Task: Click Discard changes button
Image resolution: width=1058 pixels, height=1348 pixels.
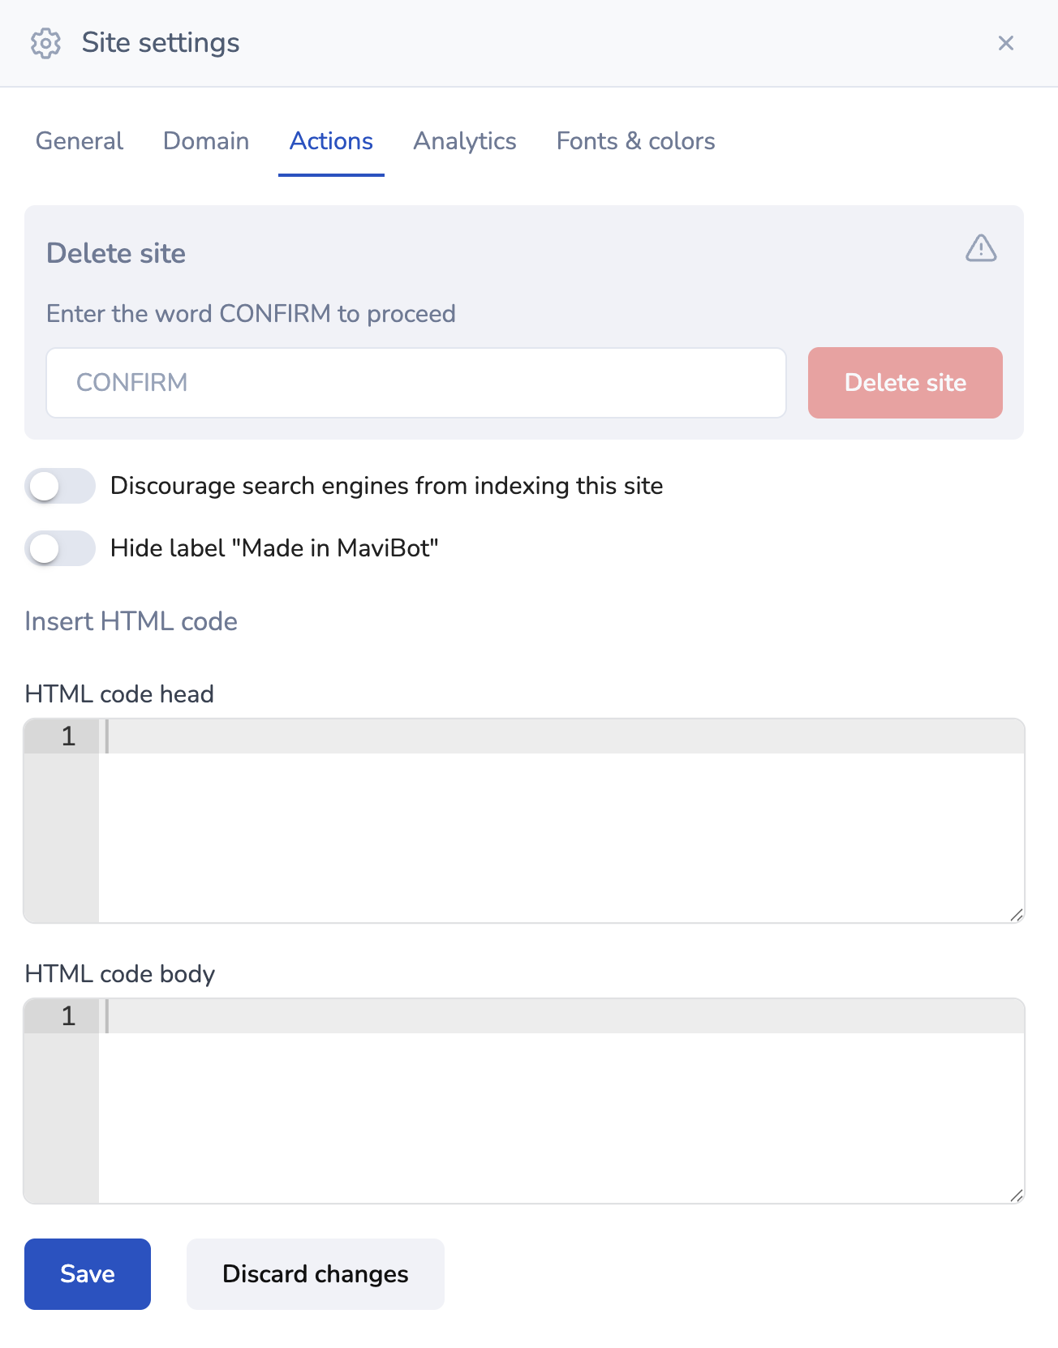Action: coord(316,1273)
